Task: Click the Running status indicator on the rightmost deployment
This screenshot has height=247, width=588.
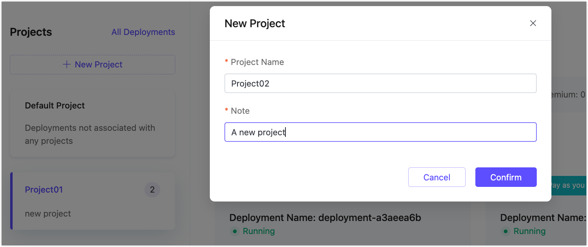Action: point(505,231)
